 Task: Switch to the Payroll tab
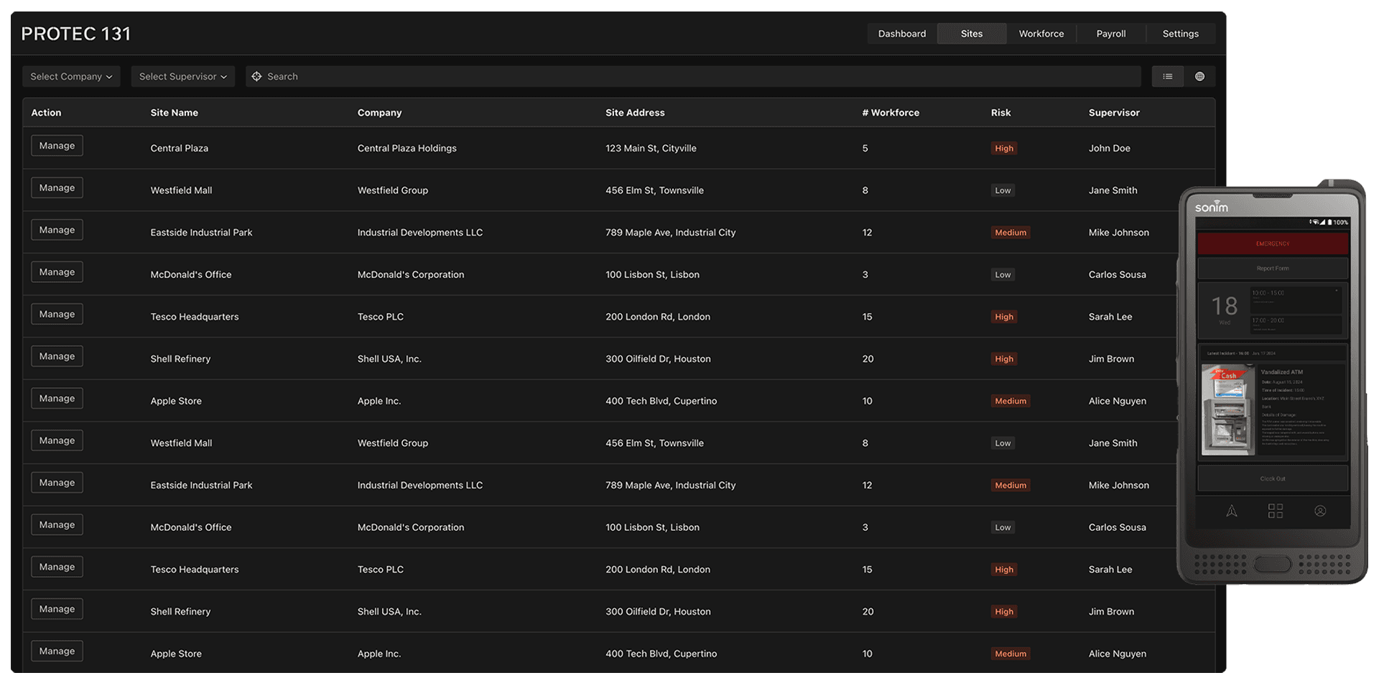pyautogui.click(x=1111, y=34)
